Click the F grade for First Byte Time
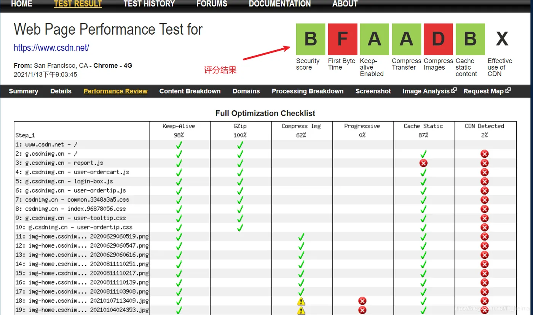This screenshot has width=533, height=315. [x=343, y=39]
